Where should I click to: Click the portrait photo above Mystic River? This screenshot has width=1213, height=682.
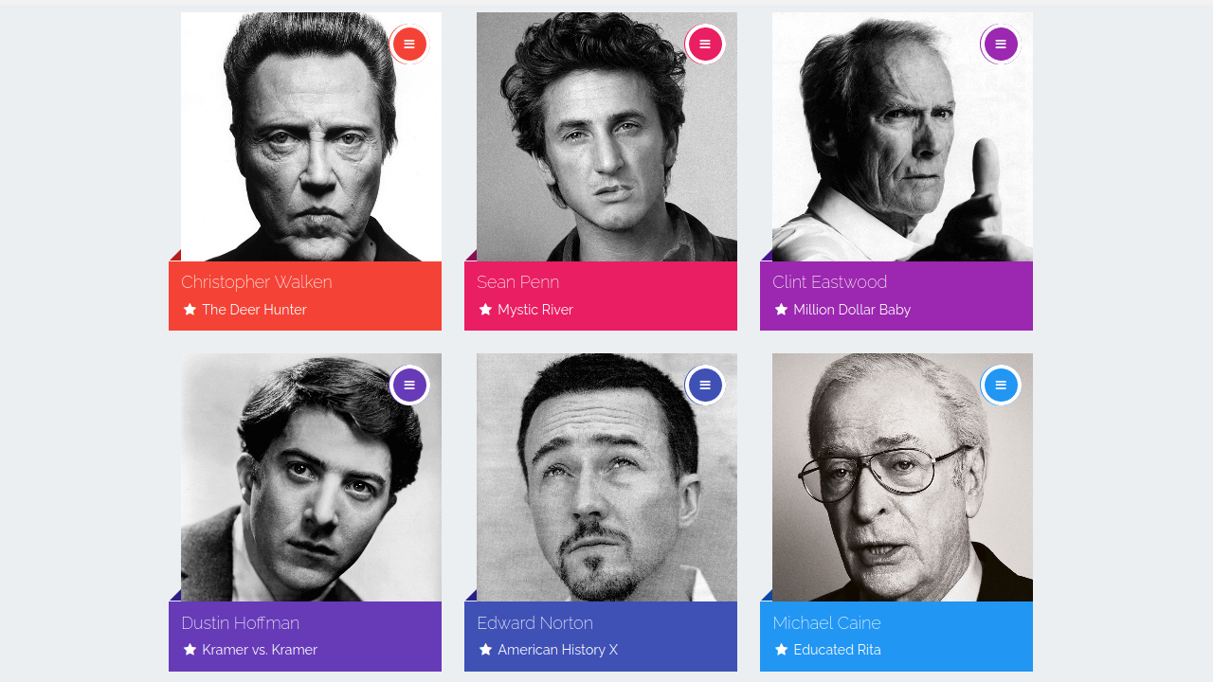click(606, 142)
